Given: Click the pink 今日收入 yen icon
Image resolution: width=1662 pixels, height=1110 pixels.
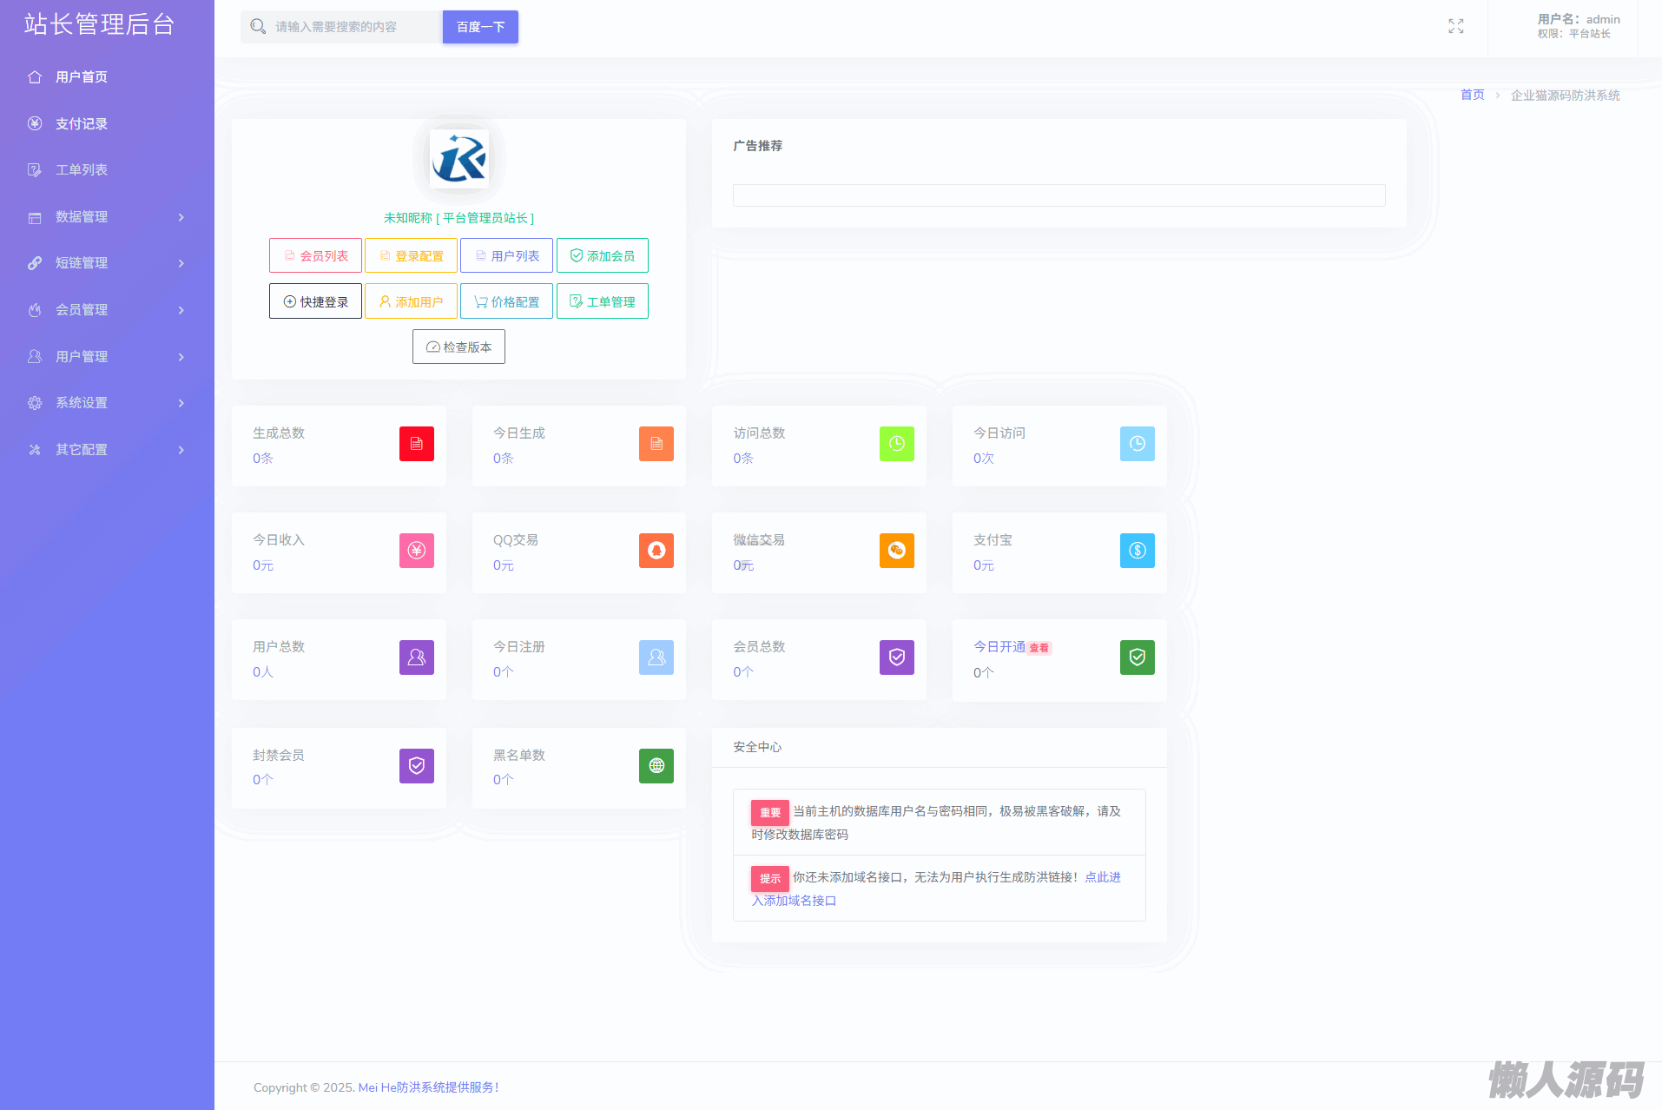Looking at the screenshot, I should [417, 551].
